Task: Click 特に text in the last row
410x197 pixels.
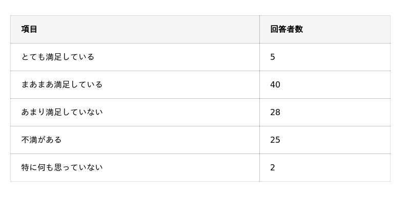Action: click(30, 167)
